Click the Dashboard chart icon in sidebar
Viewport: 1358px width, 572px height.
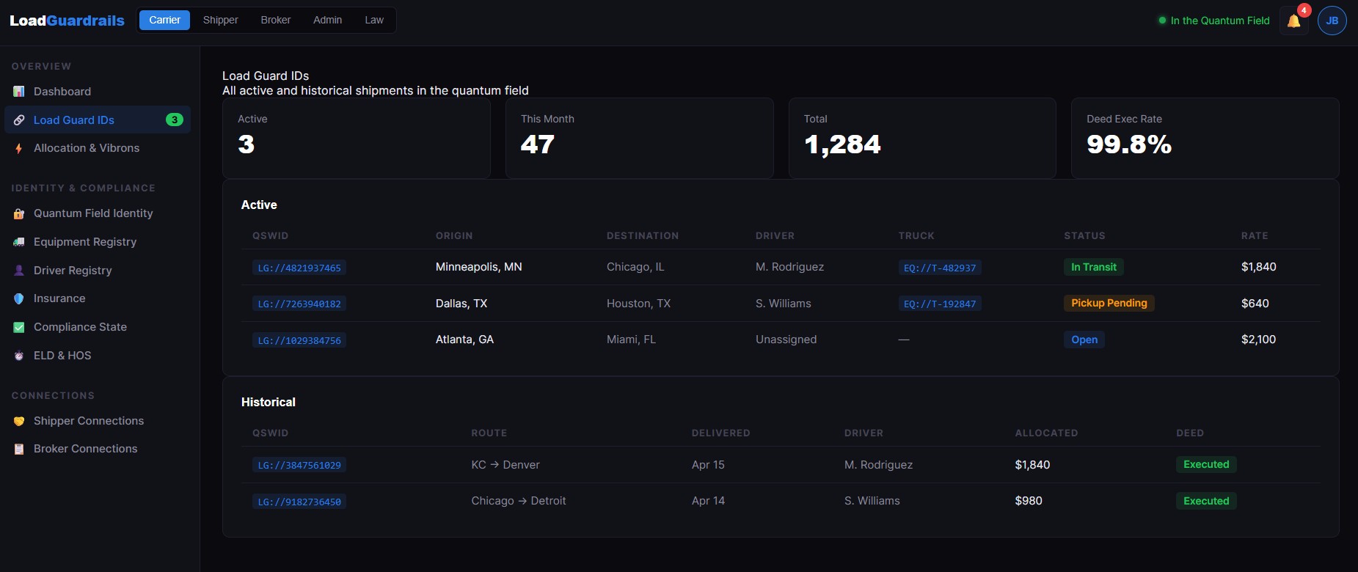(19, 92)
